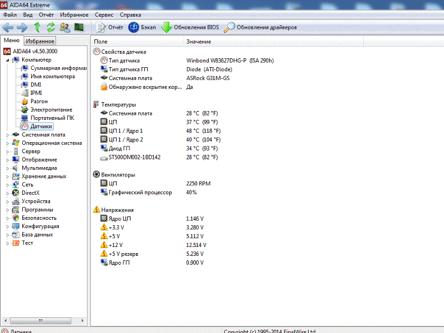Click the thermometer icon beside Температуры

point(96,104)
